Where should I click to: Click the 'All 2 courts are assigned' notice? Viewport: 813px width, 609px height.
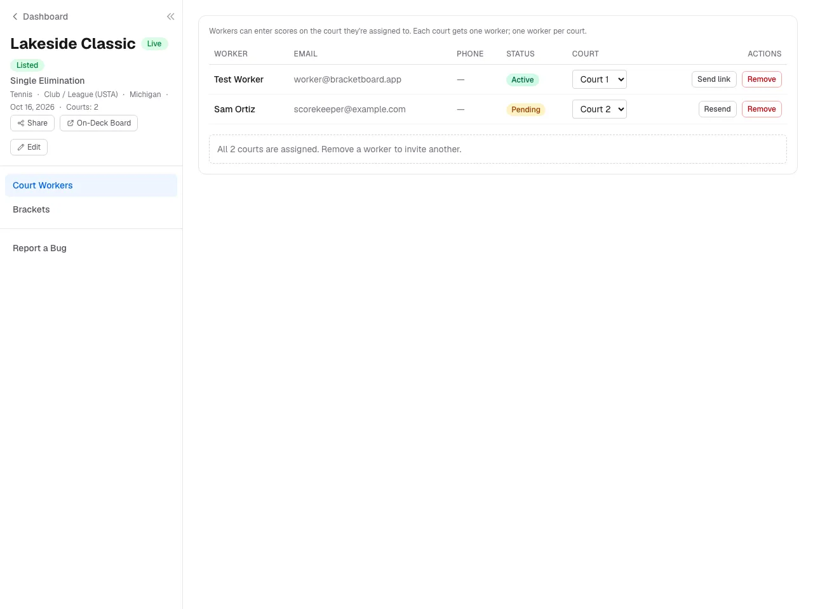498,149
